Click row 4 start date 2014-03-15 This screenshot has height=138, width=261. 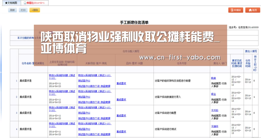[x=248, y=129]
